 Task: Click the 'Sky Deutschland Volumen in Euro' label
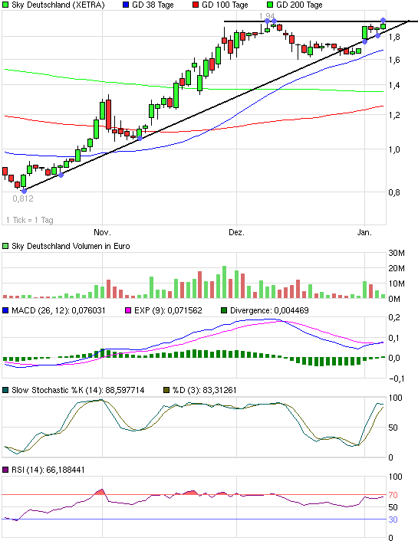click(71, 246)
